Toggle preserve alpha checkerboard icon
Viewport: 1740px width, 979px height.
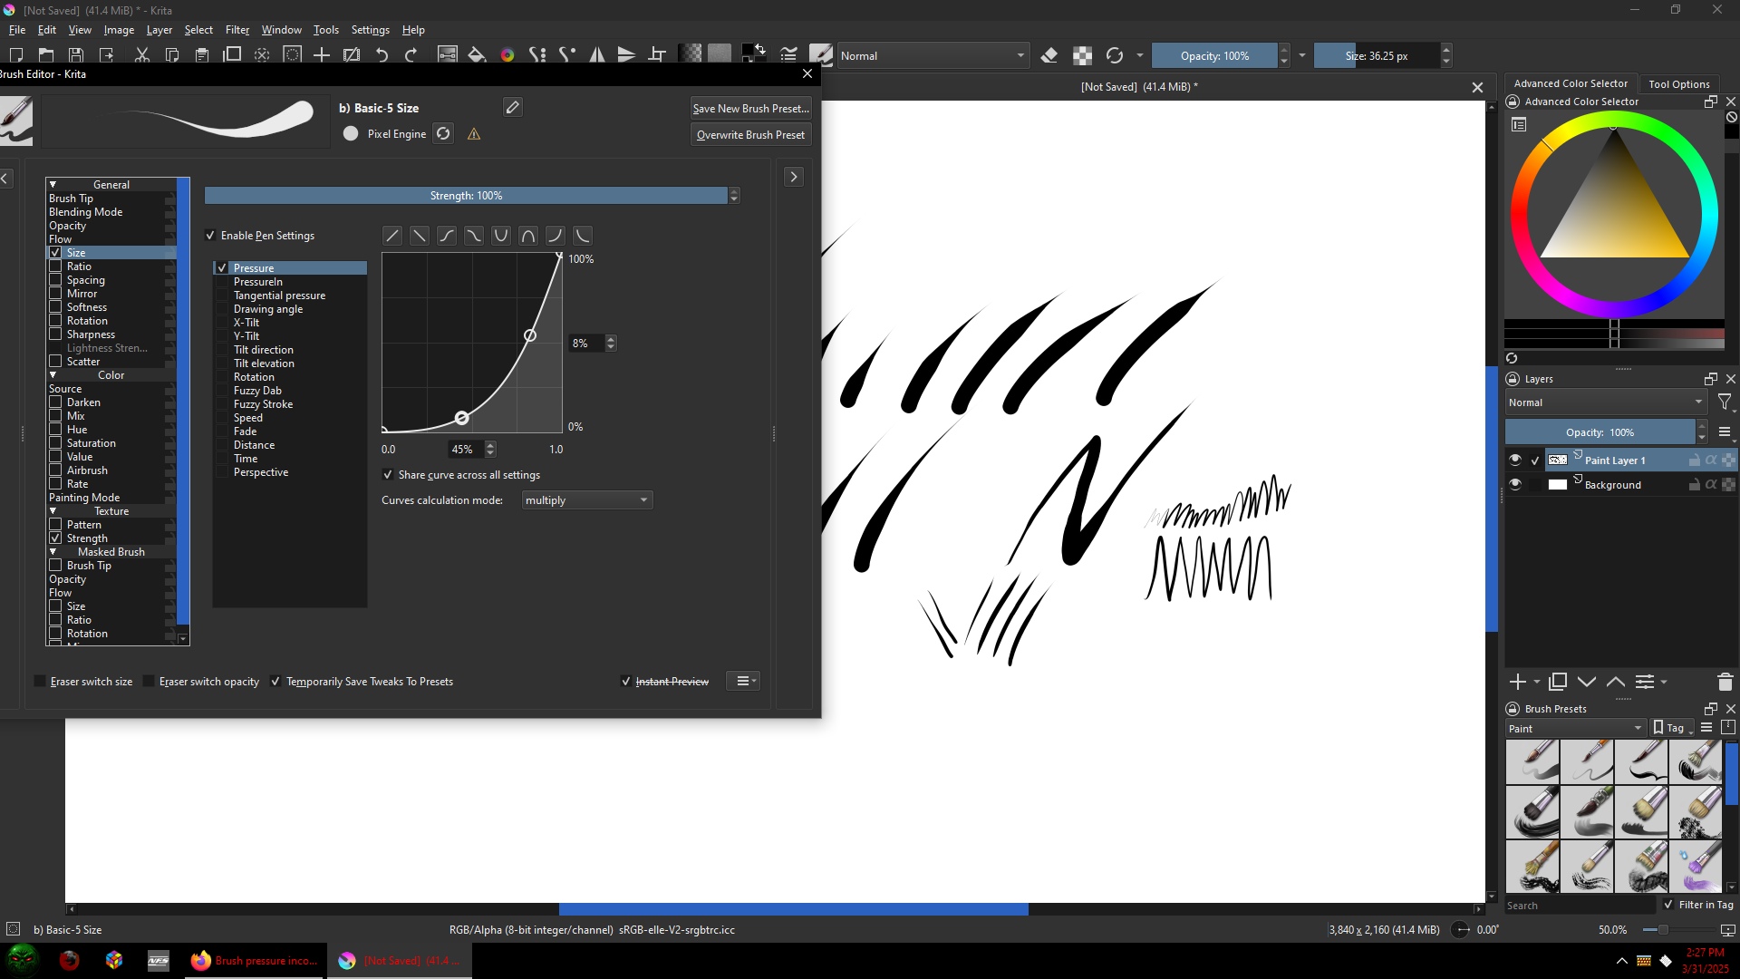point(1082,55)
